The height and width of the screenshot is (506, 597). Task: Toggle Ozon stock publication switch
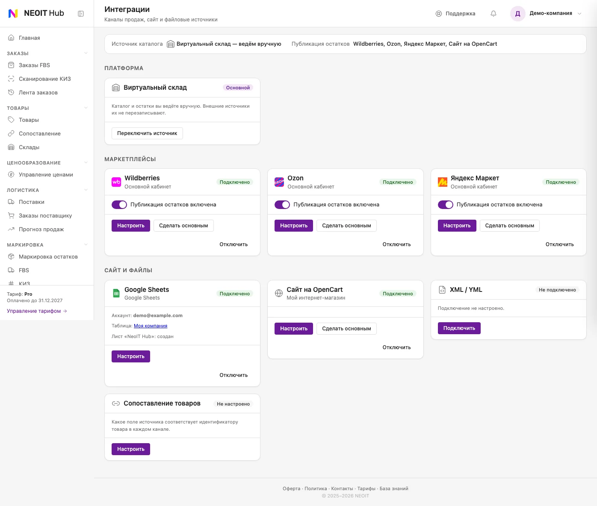pos(282,205)
